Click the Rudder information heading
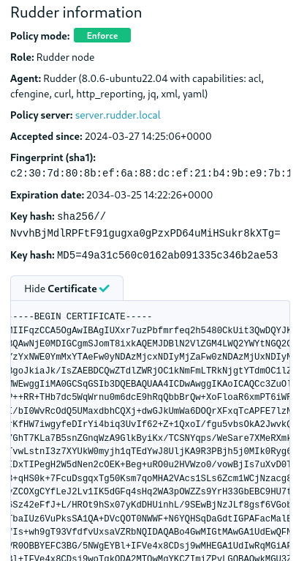This screenshot has width=307, height=561. 76,12
